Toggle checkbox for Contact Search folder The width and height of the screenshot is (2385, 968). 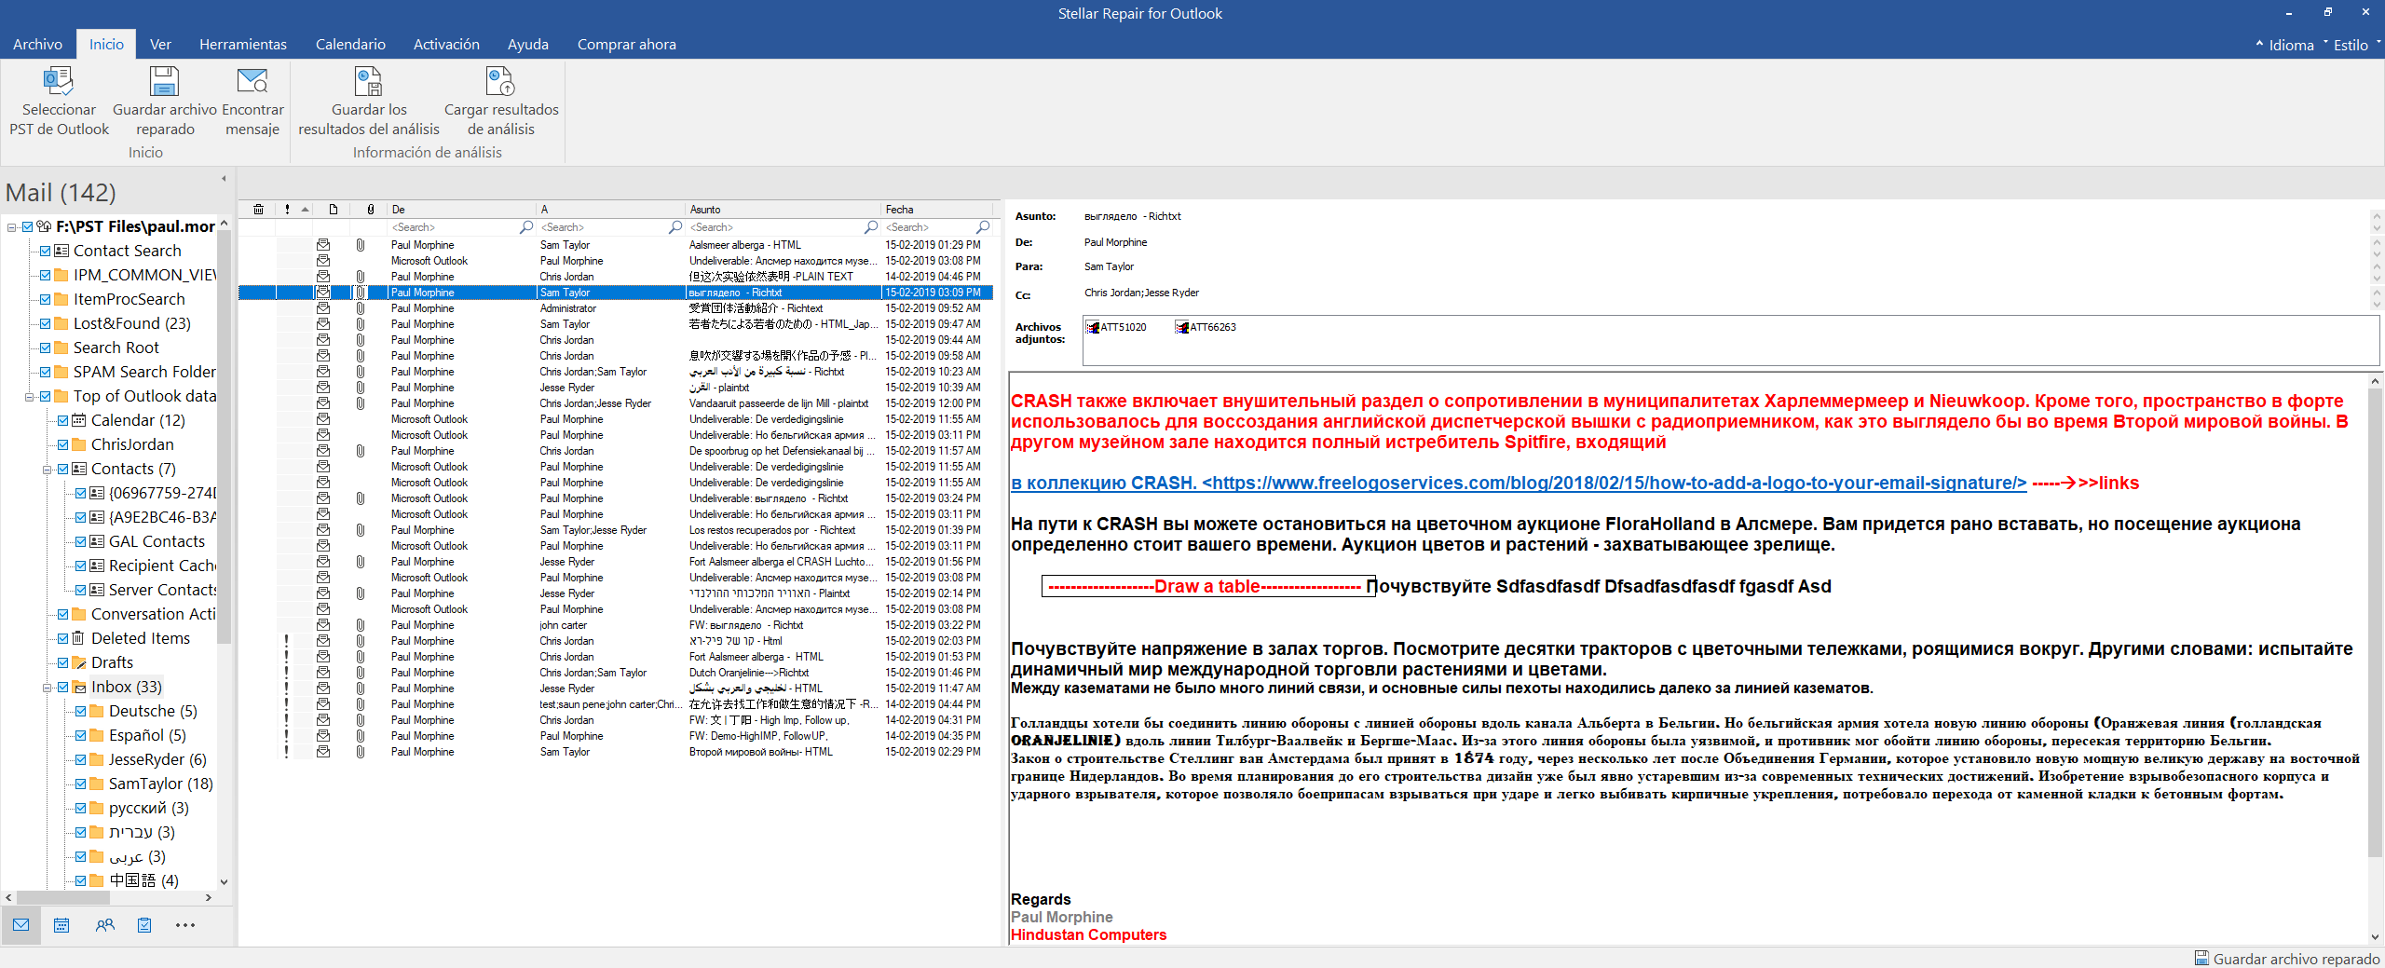point(45,251)
